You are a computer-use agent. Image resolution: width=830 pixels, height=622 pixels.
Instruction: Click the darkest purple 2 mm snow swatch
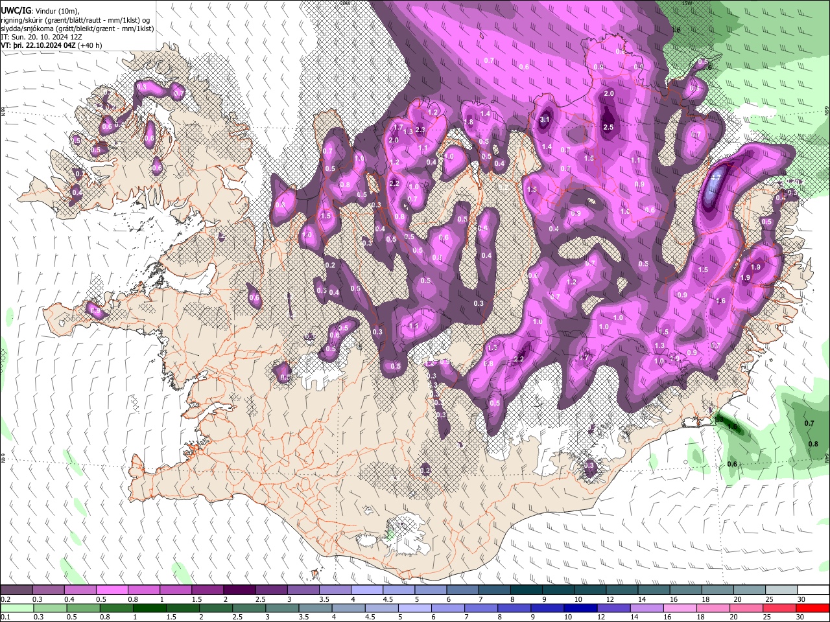pyautogui.click(x=239, y=590)
